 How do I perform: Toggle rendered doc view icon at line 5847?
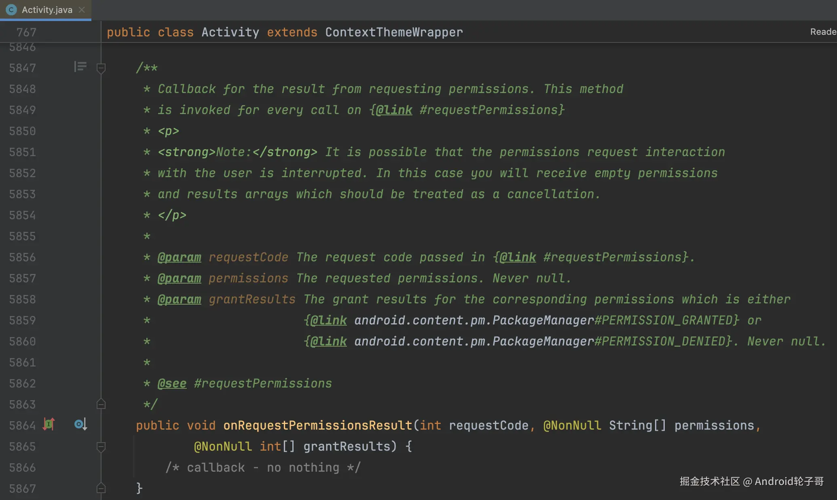click(x=80, y=66)
